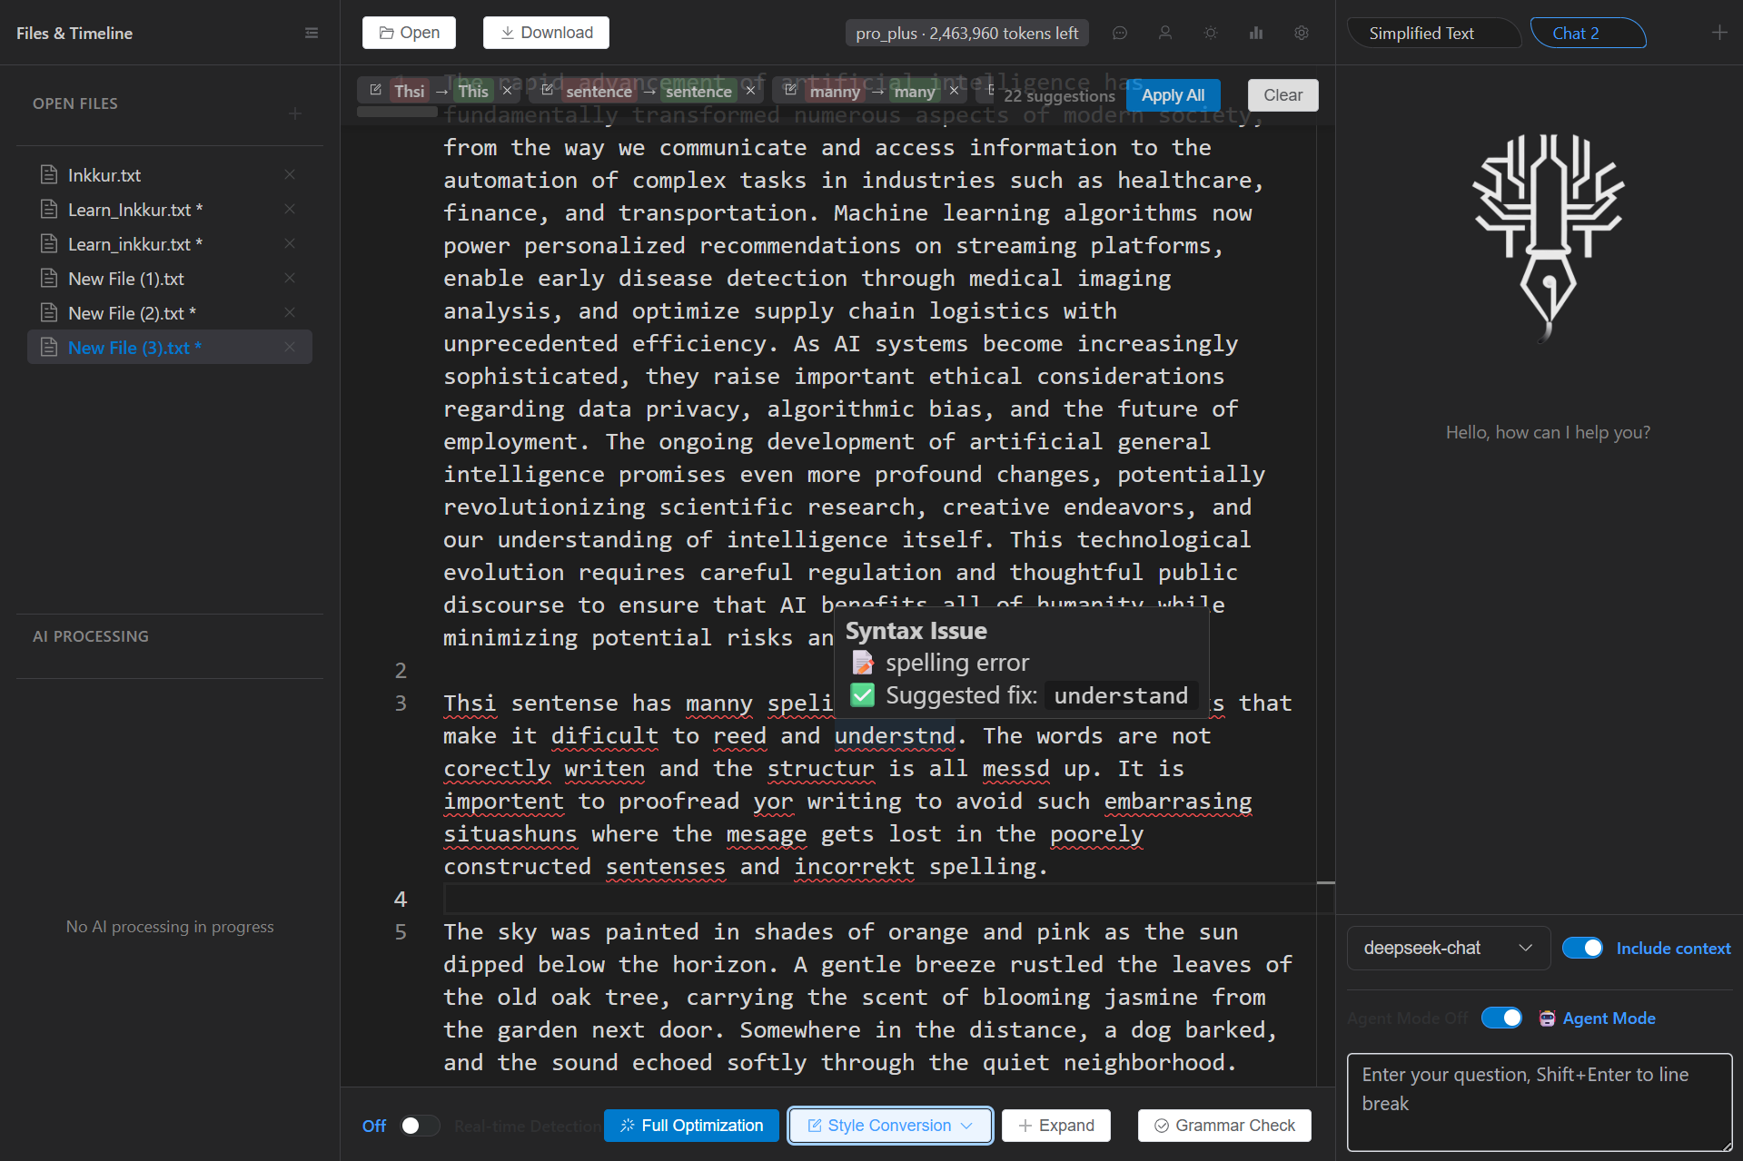
Task: Click the Download button
Action: (x=546, y=33)
